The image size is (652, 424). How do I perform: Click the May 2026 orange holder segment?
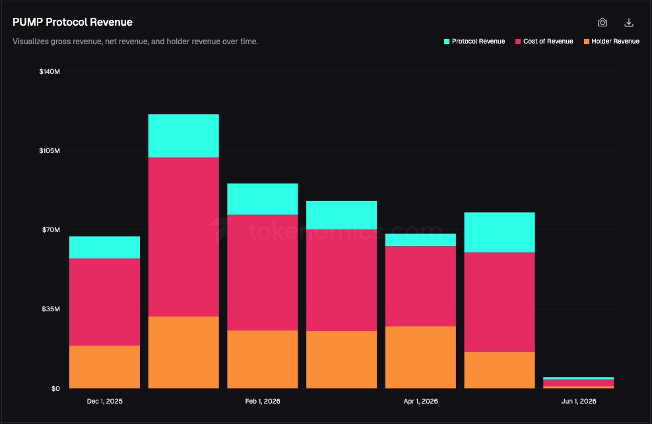(x=500, y=371)
